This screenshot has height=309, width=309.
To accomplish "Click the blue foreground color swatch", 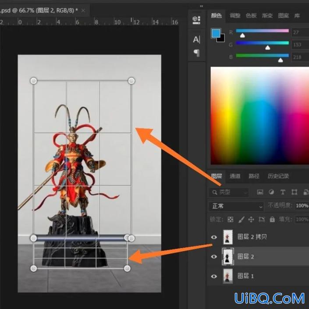I will pyautogui.click(x=216, y=33).
